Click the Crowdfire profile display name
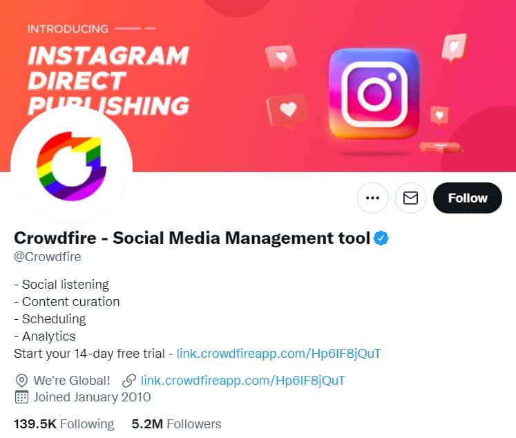 tap(192, 239)
